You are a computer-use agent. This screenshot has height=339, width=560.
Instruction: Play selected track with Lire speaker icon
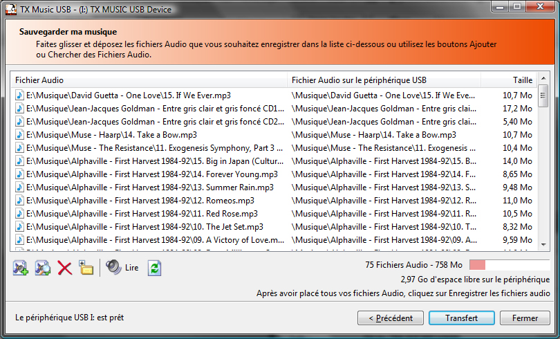point(122,267)
